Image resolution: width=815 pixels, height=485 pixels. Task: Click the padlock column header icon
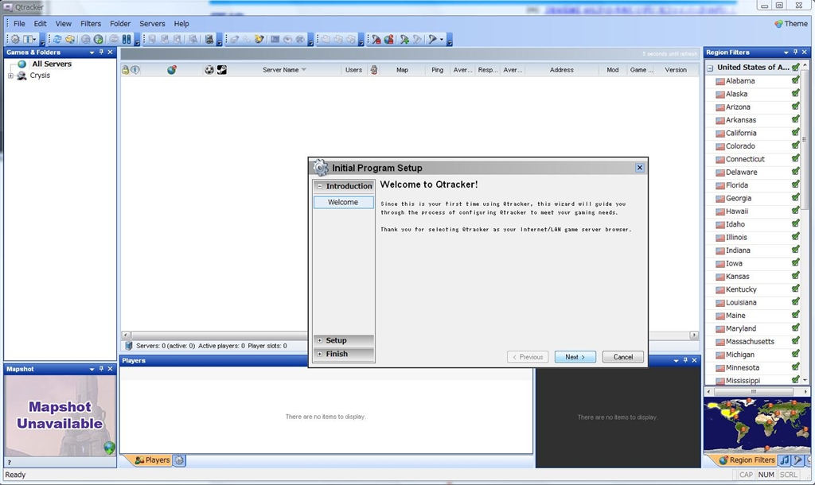coord(125,70)
